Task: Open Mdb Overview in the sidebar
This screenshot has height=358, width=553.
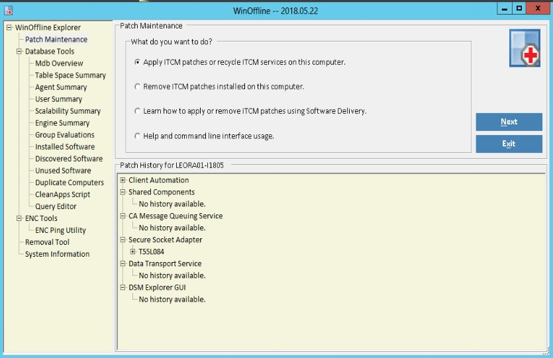Action: point(59,64)
